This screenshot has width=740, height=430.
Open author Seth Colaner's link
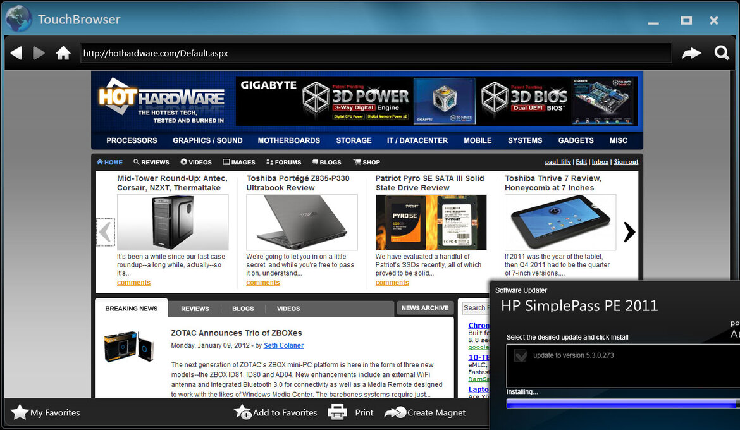click(283, 345)
